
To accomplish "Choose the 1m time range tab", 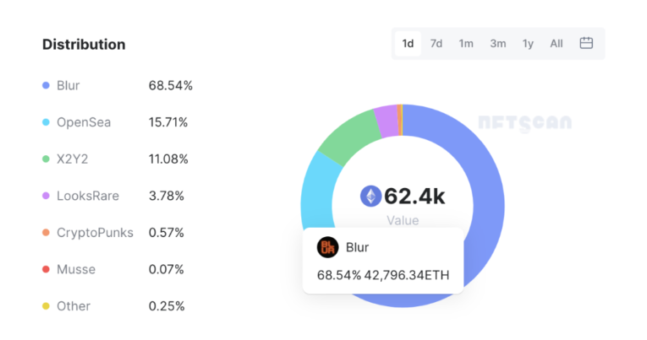I will tap(466, 44).
